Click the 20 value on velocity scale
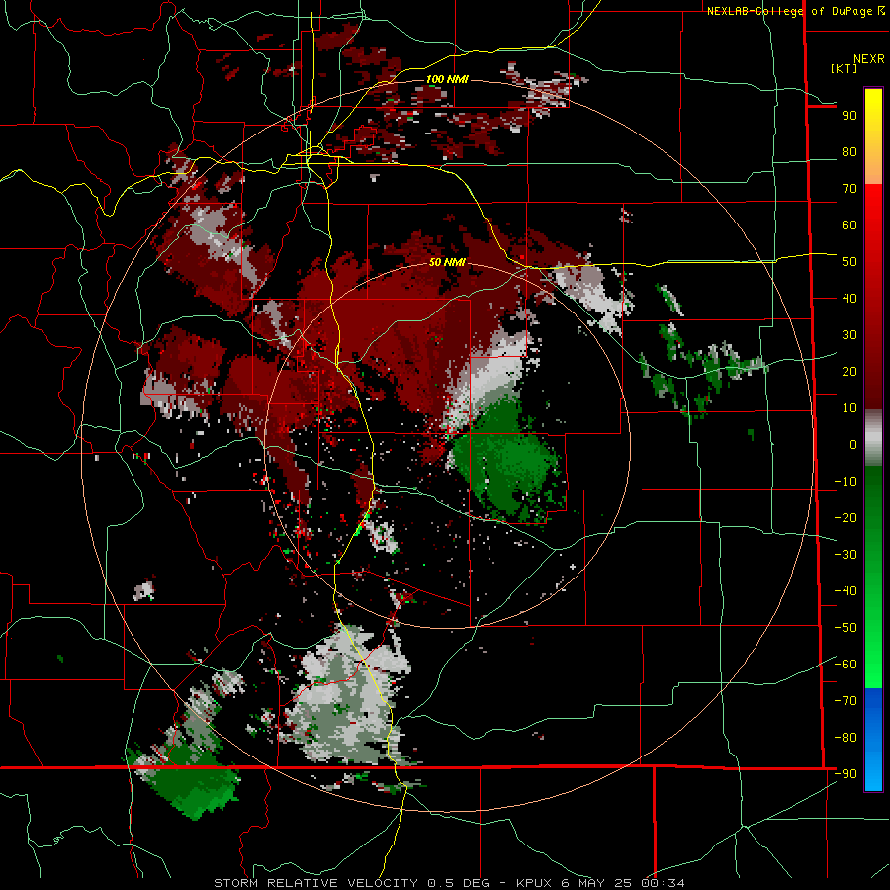The image size is (890, 890). click(x=849, y=372)
